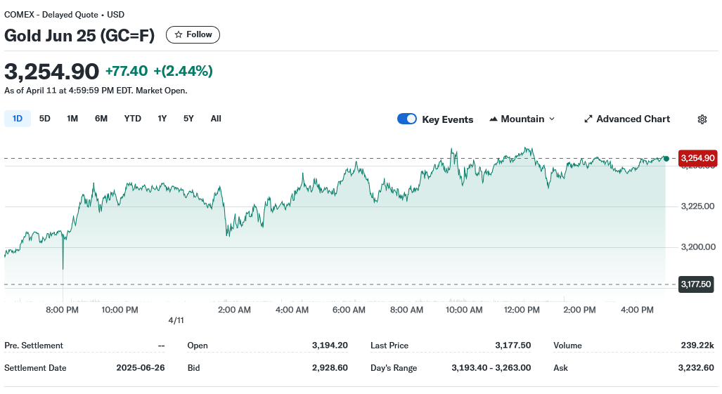Click the Open value 3,194.20
This screenshot has width=722, height=394.
(330, 346)
